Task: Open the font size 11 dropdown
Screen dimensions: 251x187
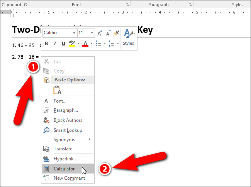Action: 92,33
